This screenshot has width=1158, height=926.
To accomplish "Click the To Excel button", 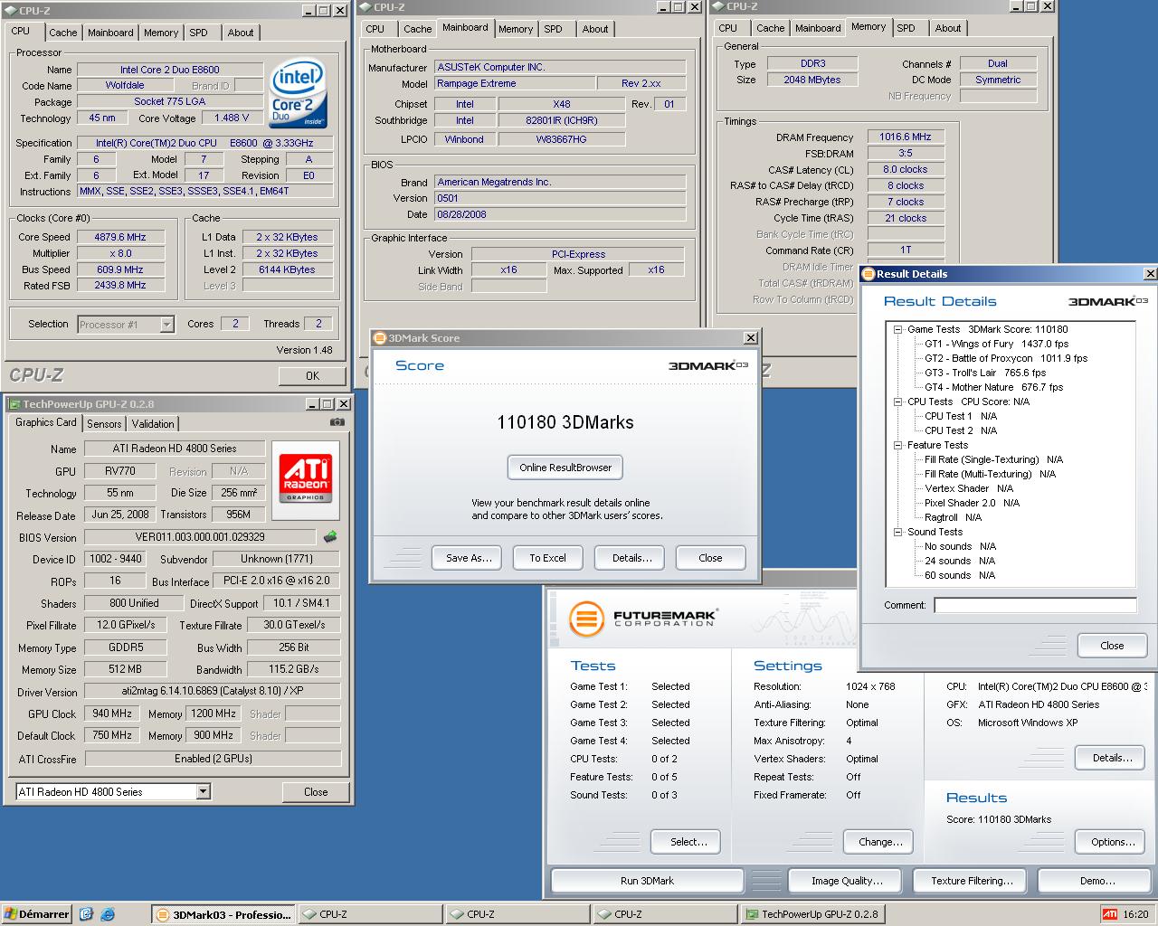I will (x=547, y=558).
